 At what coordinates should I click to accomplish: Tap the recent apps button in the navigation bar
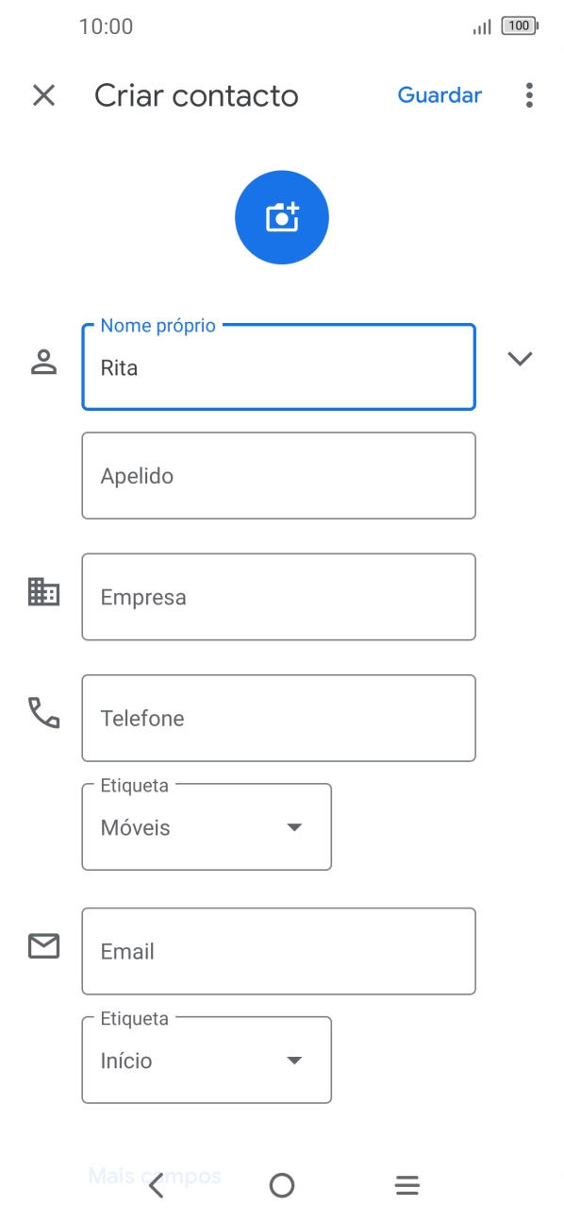[406, 1184]
